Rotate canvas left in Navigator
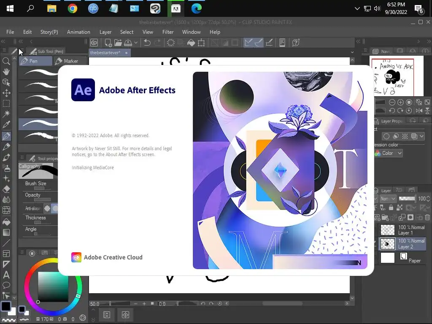 (392, 111)
